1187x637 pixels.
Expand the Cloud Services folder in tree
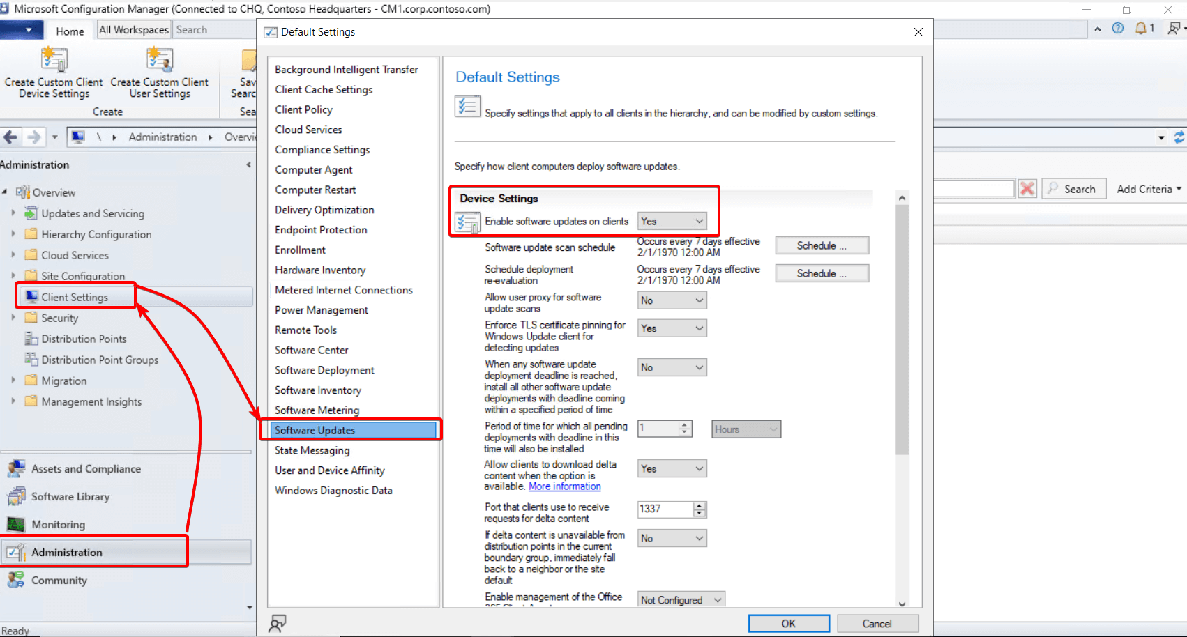pyautogui.click(x=13, y=255)
